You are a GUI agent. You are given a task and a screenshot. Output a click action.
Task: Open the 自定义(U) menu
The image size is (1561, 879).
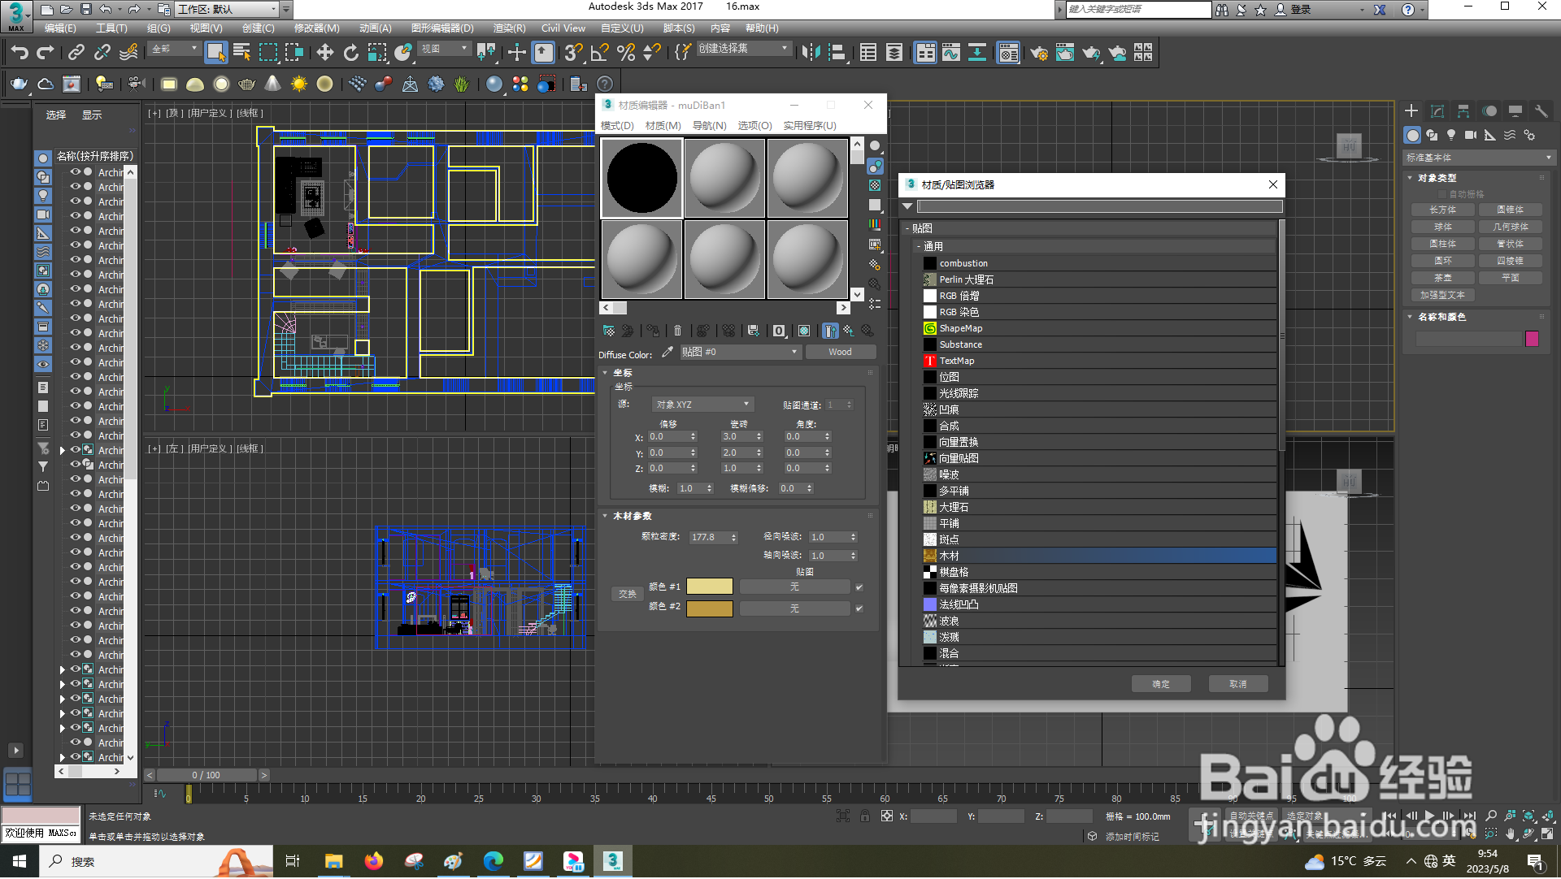tap(622, 28)
